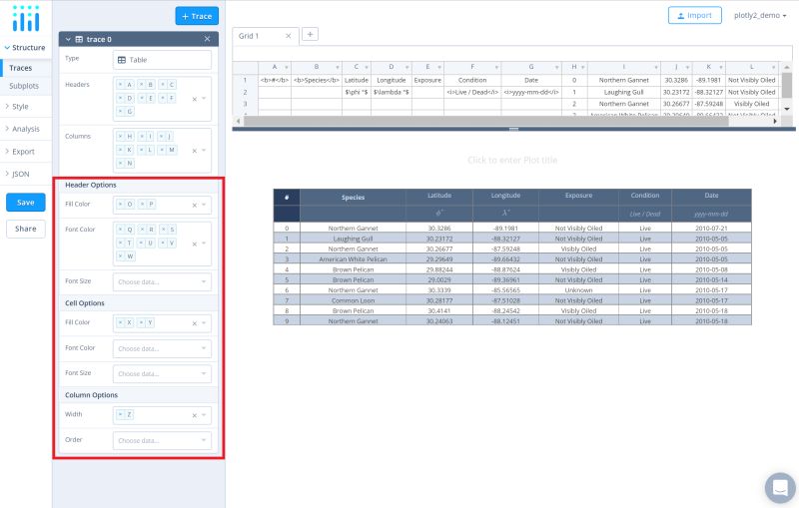Image resolution: width=799 pixels, height=508 pixels.
Task: Click grid row number 1 header
Action: tap(245, 80)
